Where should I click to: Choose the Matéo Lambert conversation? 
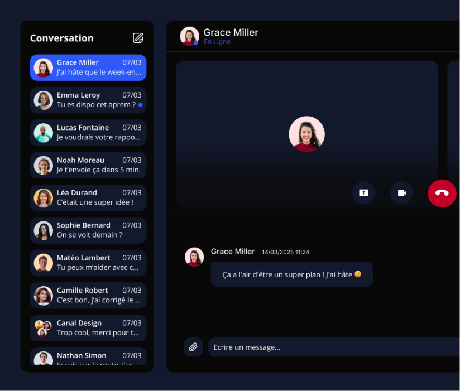pos(88,263)
